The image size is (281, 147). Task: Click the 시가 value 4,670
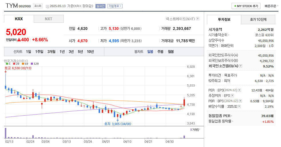tap(82, 41)
